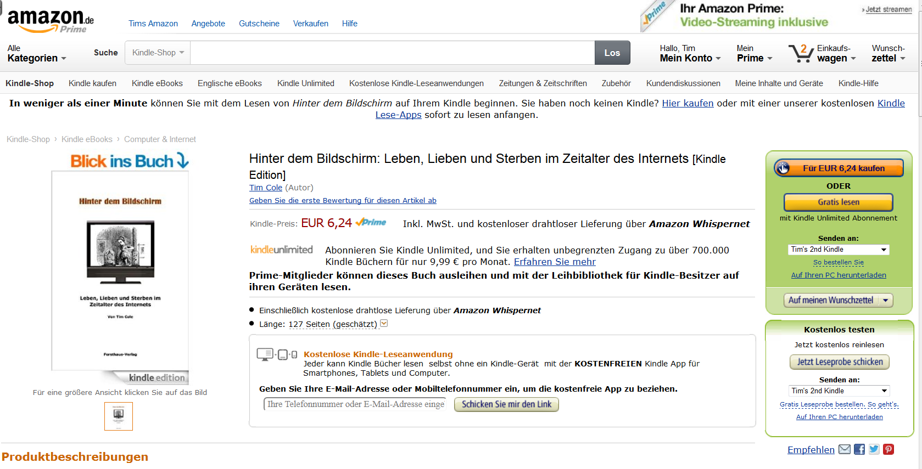
Task: Open the Leseprobe device selection dropdown
Action: [839, 391]
